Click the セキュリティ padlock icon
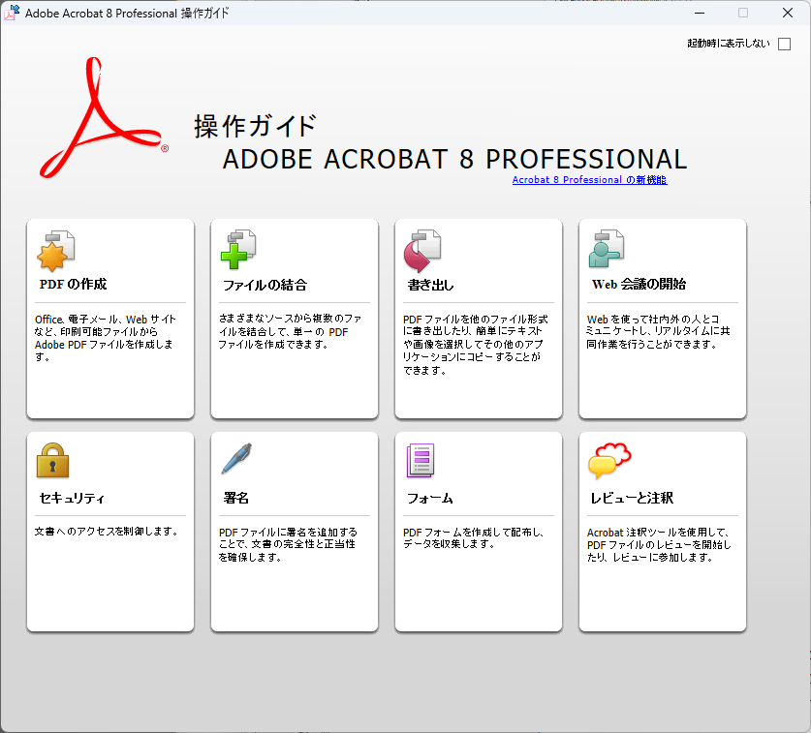The image size is (811, 733). point(52,460)
